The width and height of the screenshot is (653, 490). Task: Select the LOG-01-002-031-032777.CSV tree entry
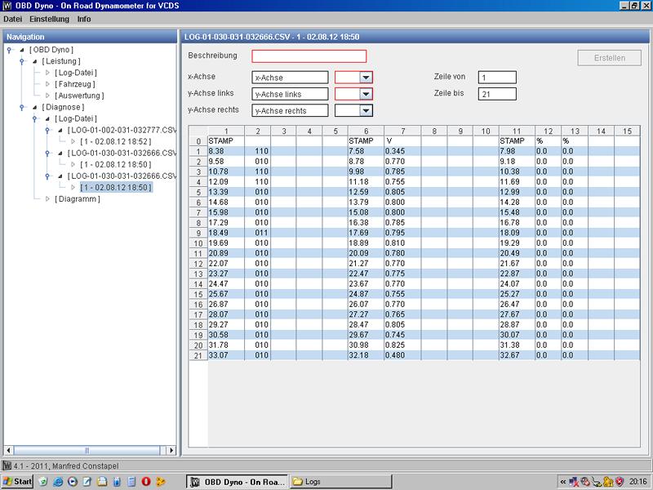(x=122, y=130)
